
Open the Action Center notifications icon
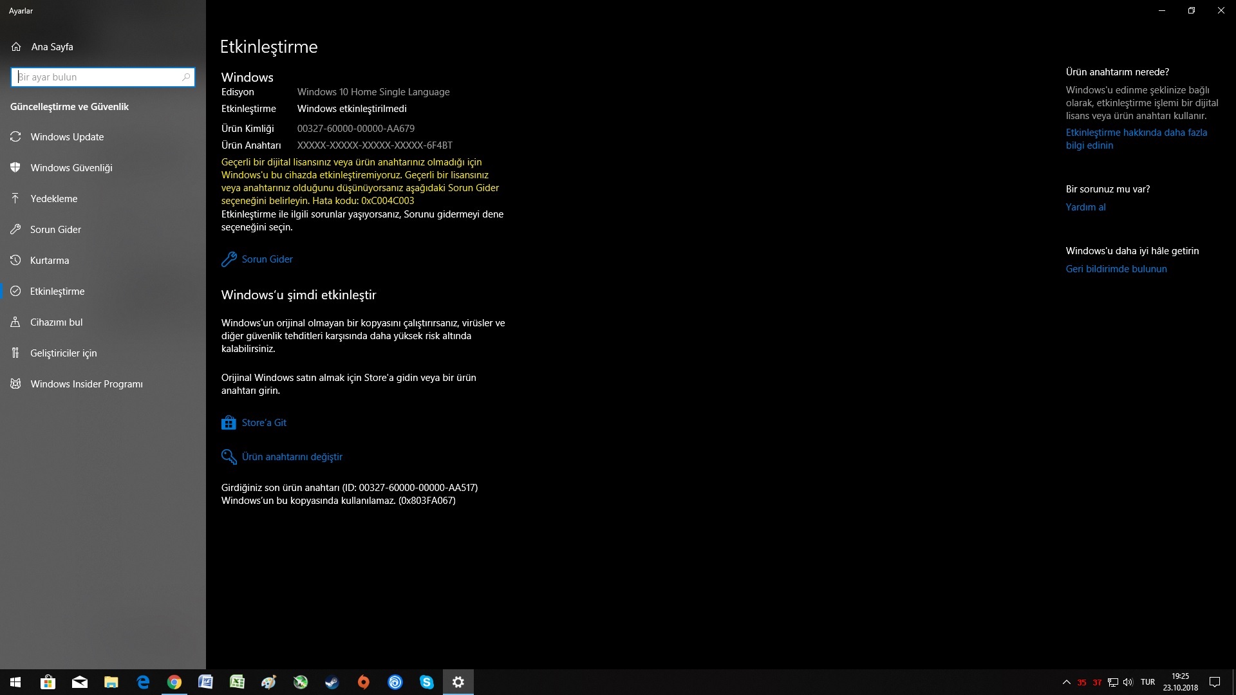point(1215,682)
